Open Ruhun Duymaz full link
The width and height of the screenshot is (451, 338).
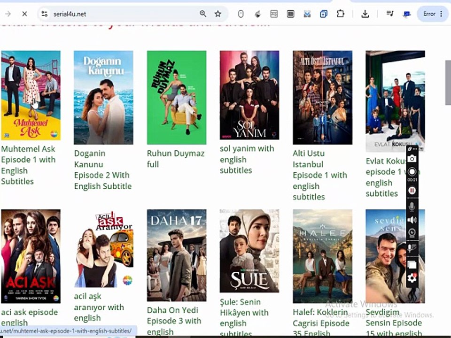click(x=175, y=159)
